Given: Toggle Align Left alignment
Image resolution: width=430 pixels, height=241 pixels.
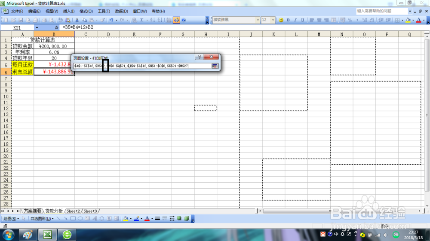Looking at the screenshot, I should (312, 20).
